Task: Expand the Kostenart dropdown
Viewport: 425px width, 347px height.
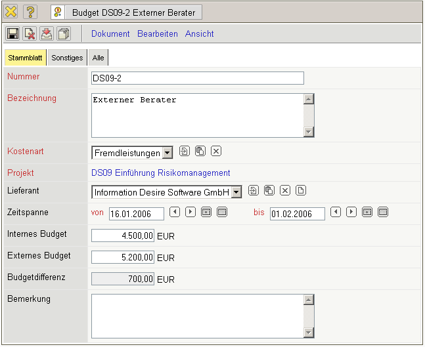Action: tap(167, 153)
